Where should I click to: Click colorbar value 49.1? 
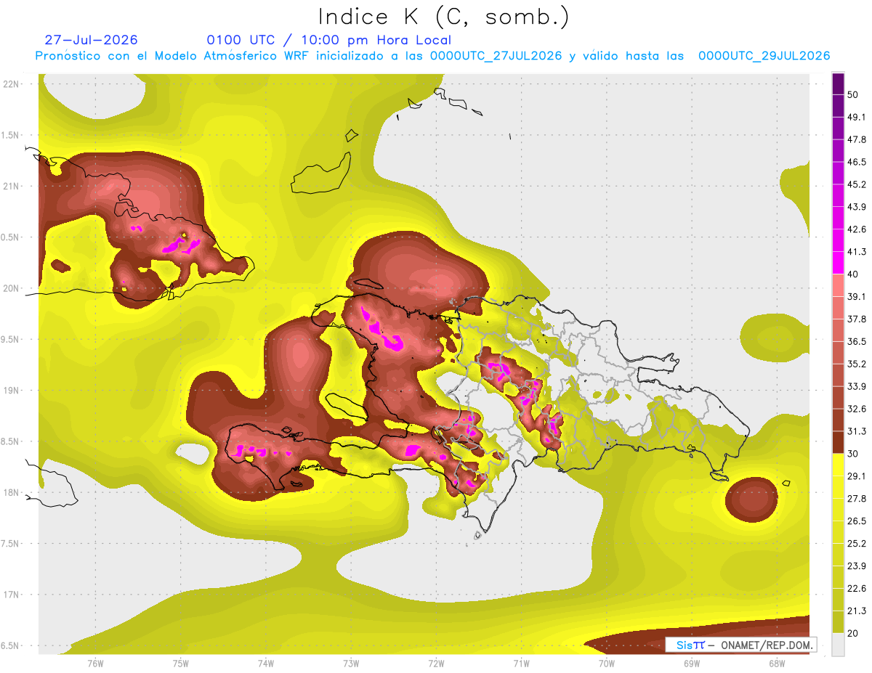click(856, 117)
